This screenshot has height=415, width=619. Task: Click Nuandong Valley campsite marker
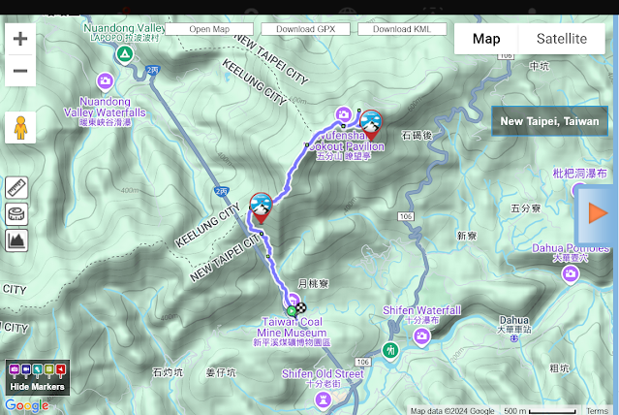125,54
